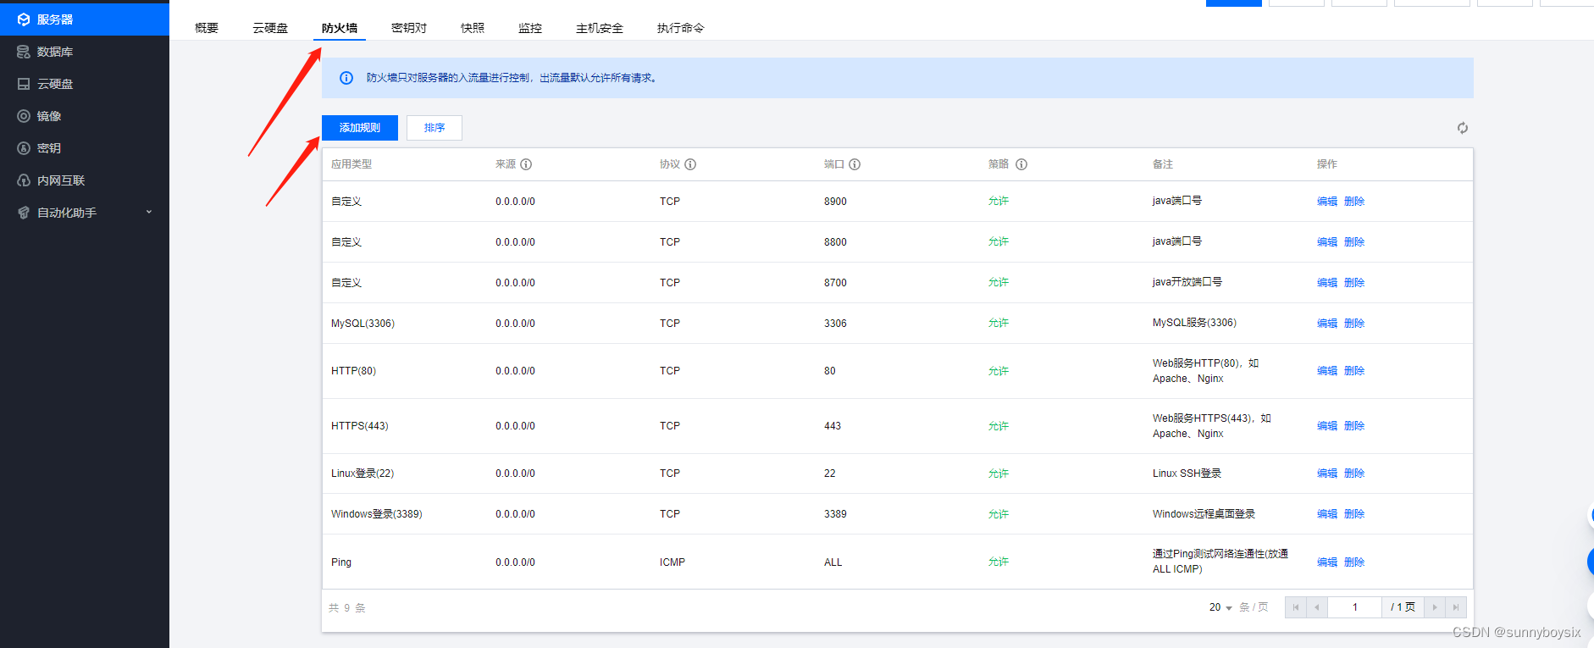Open the 数据库 sidebar item
The height and width of the screenshot is (648, 1594).
click(55, 52)
